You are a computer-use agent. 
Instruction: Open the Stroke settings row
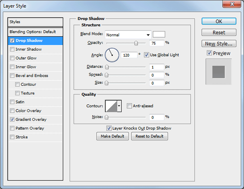[x=35, y=137]
